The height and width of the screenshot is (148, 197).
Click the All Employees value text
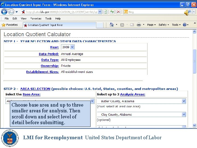pyautogui.click(x=71, y=60)
